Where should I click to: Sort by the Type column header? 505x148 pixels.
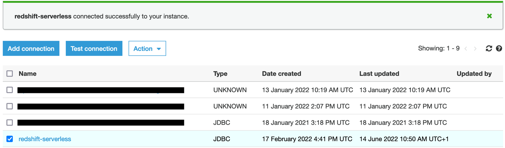pos(220,74)
